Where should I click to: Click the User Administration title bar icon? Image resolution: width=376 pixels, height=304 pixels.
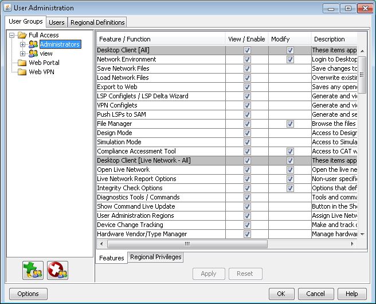tap(6, 8)
